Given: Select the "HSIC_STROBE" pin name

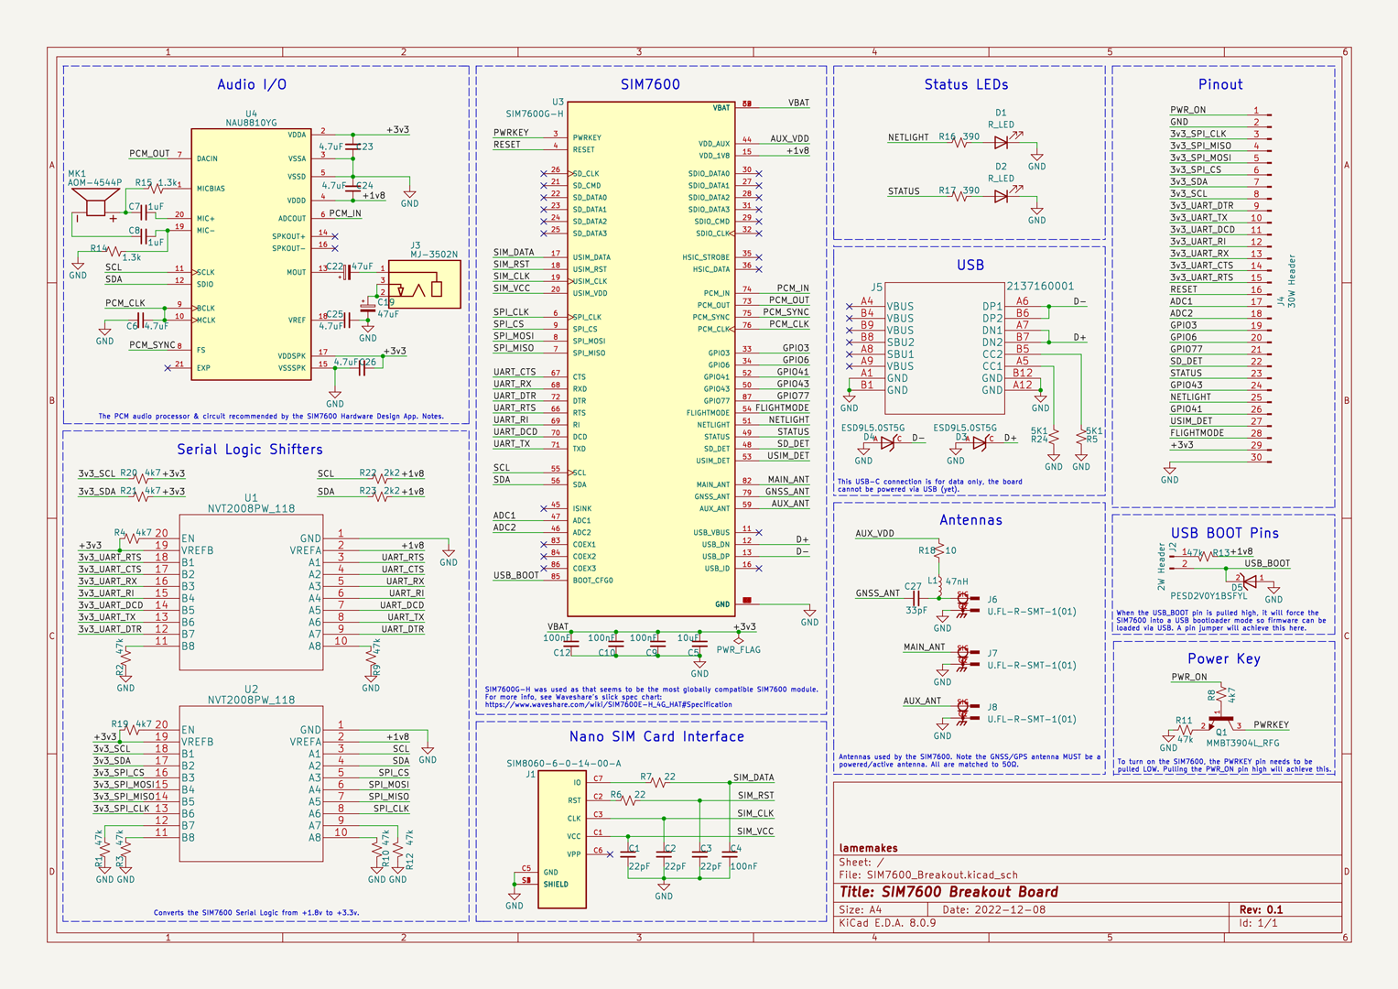Looking at the screenshot, I should [706, 257].
